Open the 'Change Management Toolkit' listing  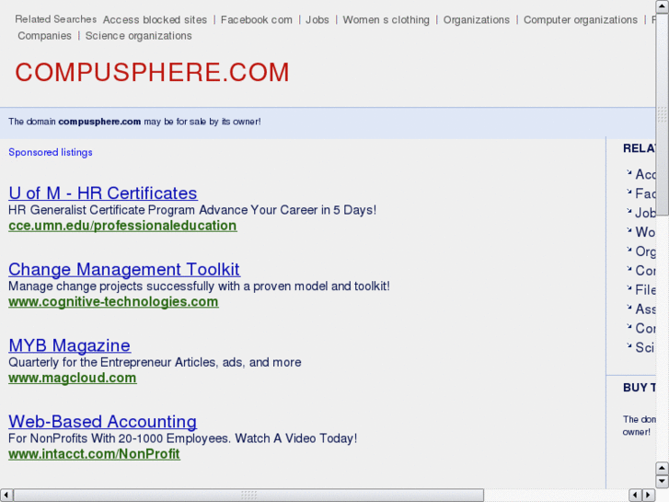124,269
